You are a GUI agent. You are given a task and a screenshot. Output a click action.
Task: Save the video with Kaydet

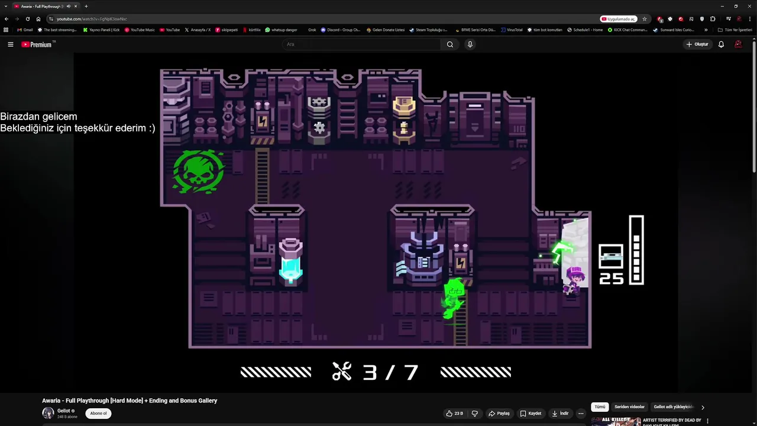[x=530, y=414]
